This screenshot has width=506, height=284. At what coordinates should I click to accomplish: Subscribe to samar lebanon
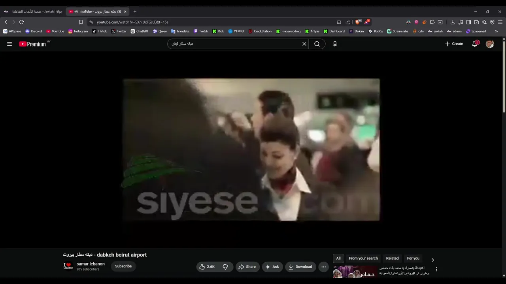coord(123,266)
